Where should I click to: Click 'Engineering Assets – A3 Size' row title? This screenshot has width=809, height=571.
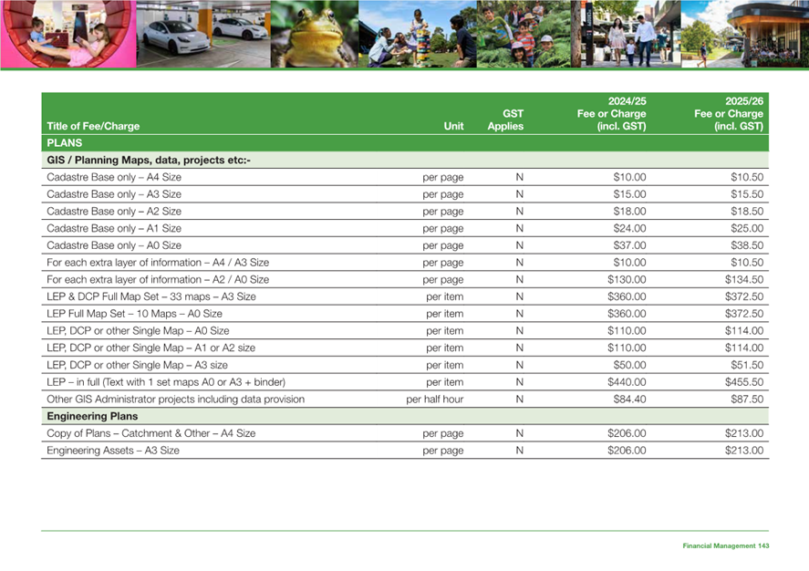click(x=113, y=451)
